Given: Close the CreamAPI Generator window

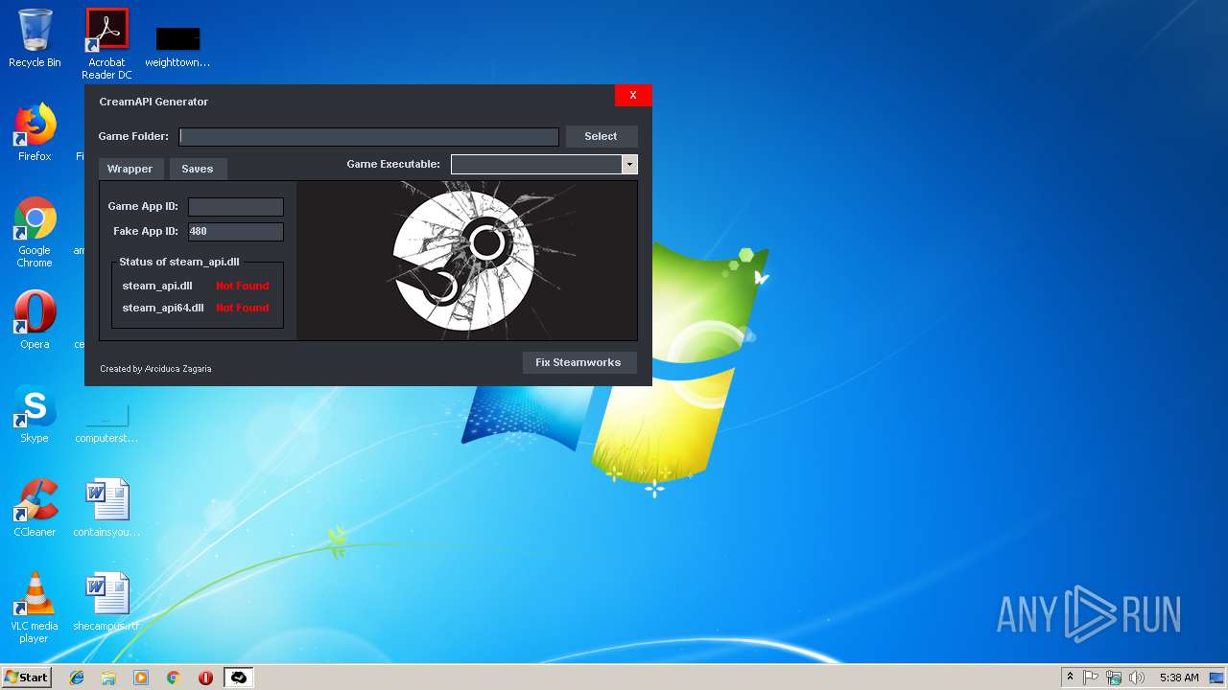Looking at the screenshot, I should 633,95.
